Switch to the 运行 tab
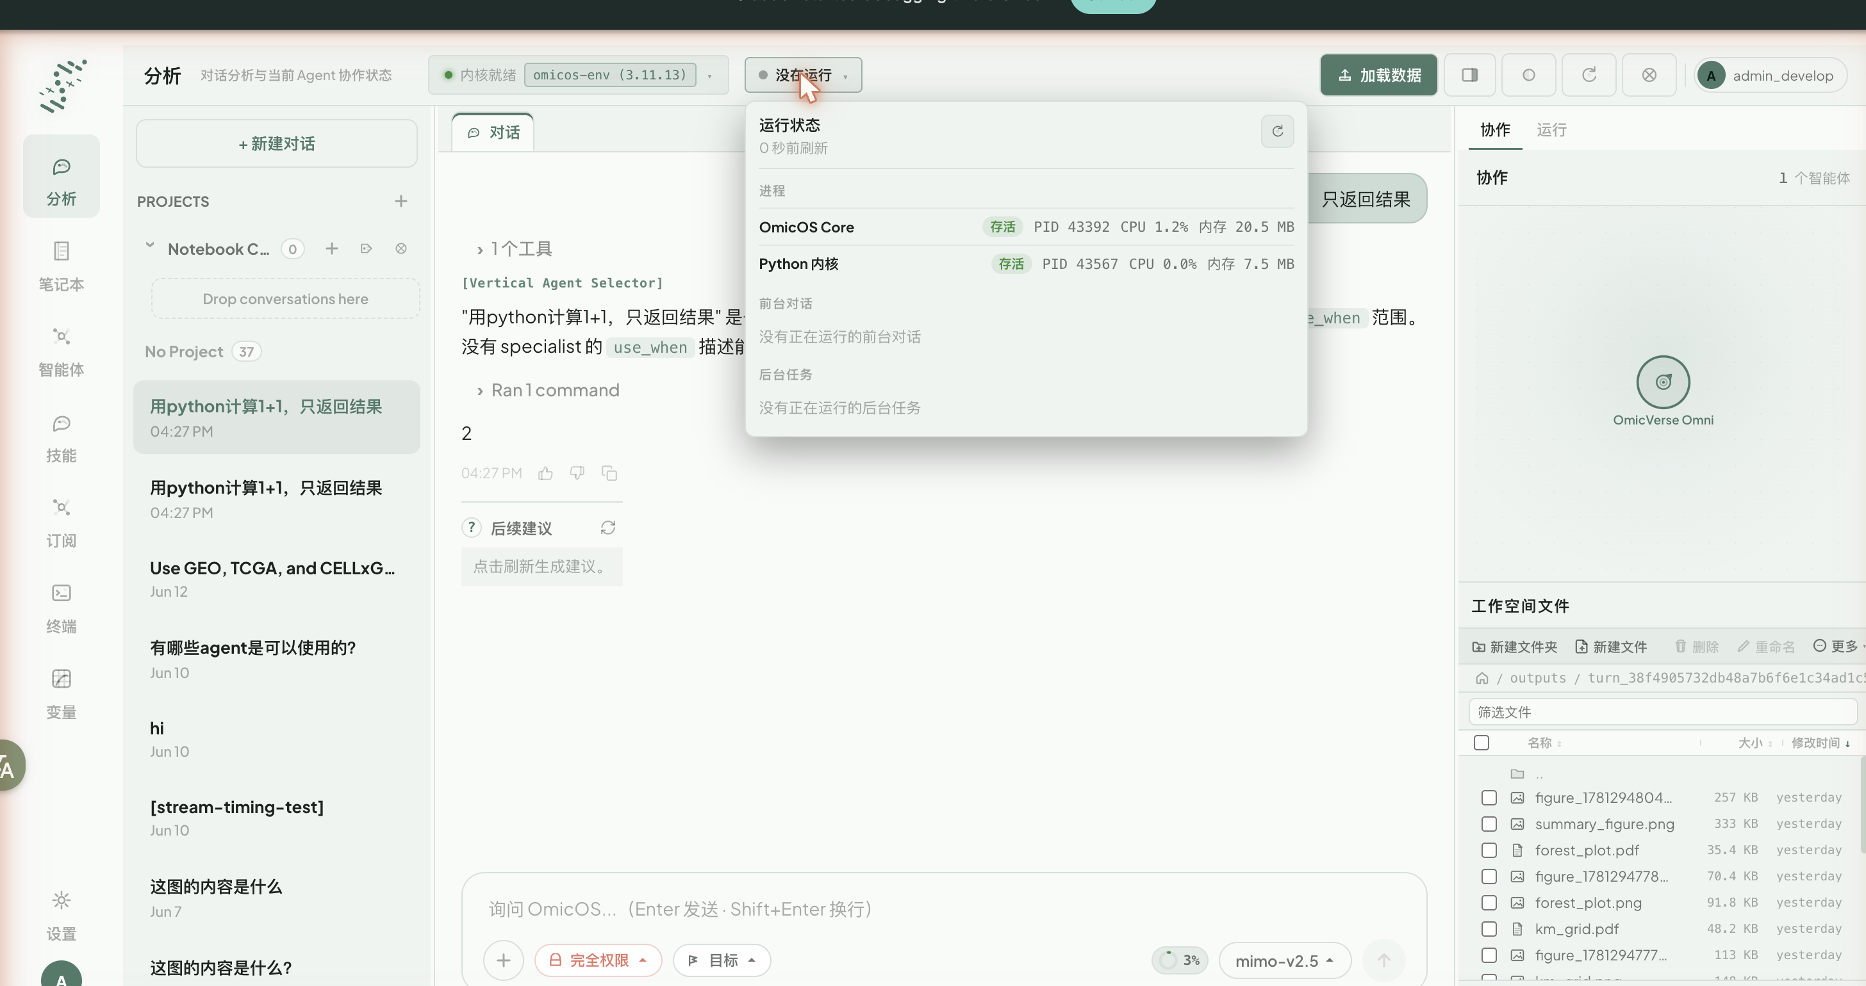Viewport: 1866px width, 986px height. click(x=1551, y=129)
